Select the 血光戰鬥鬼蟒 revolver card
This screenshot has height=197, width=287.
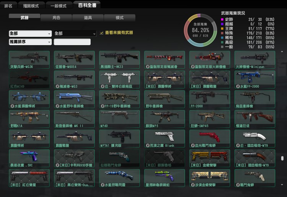[210, 138]
